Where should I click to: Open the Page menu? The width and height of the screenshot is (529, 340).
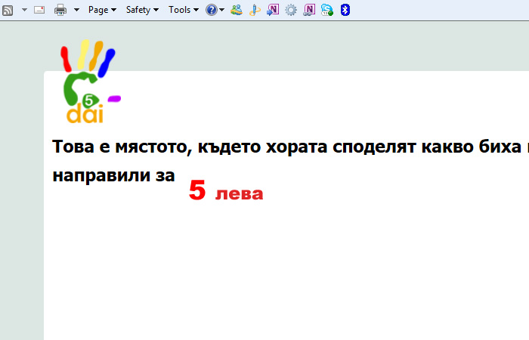click(x=102, y=10)
